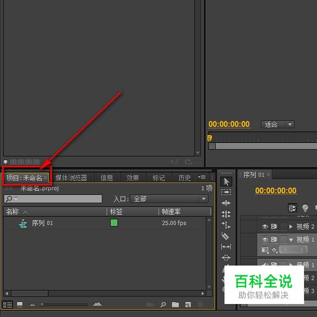Toggle Video 1 track visibility eye

(265, 240)
